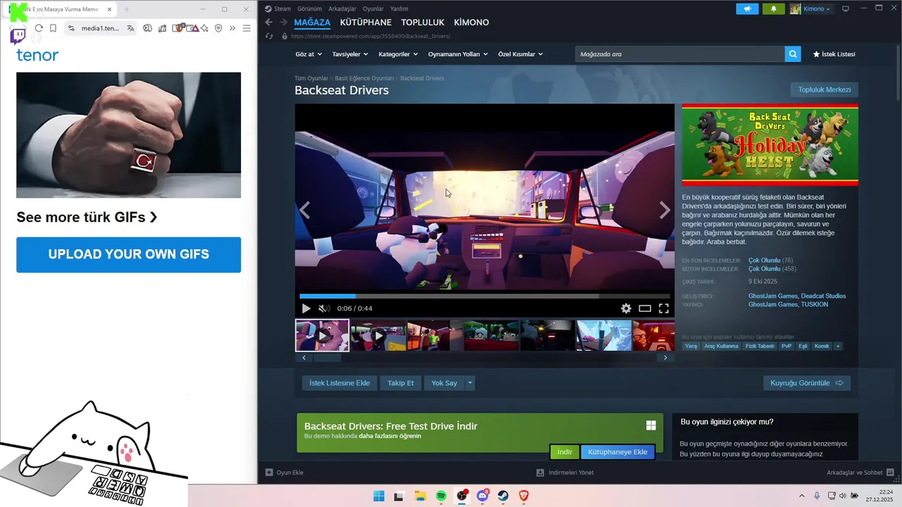This screenshot has height=507, width=902.
Task: Click the store search magnifier button
Action: coord(793,54)
